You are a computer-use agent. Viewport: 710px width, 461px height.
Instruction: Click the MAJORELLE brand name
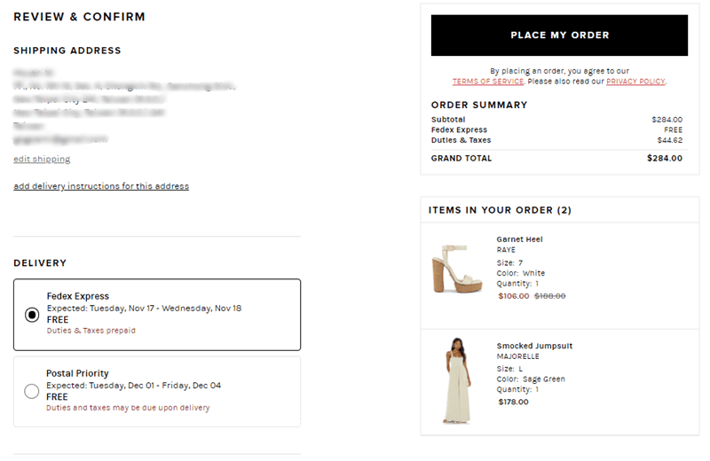(518, 356)
